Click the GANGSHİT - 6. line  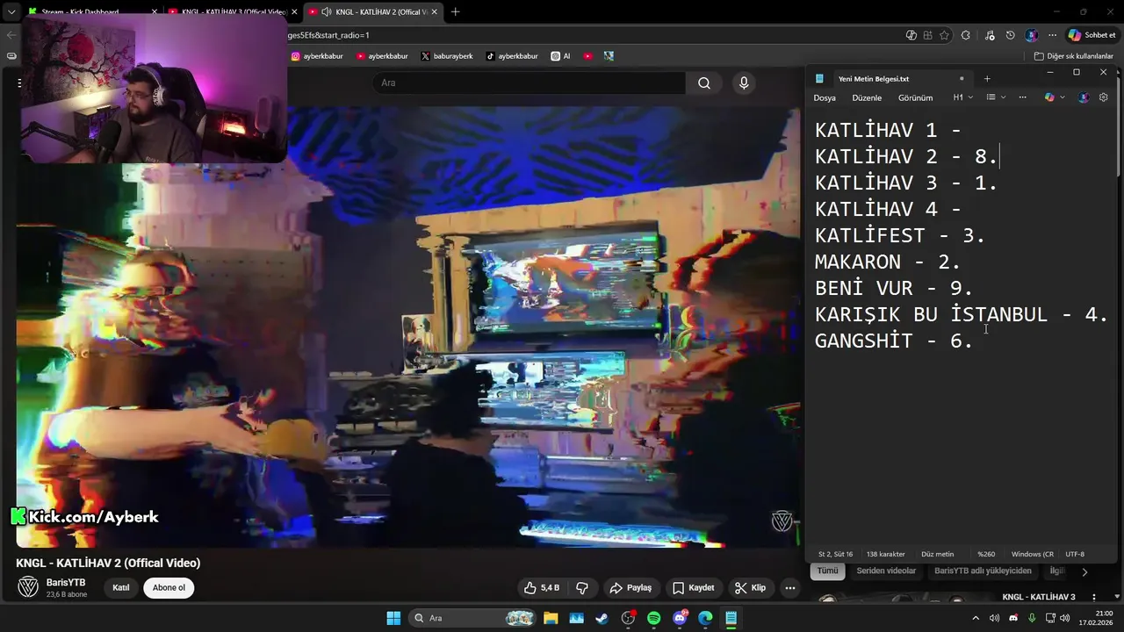click(x=894, y=341)
